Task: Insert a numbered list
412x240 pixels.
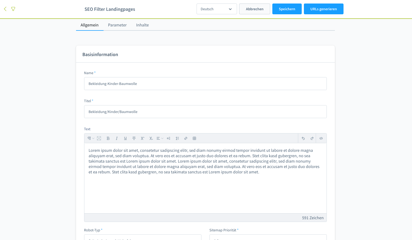Action: pyautogui.click(x=177, y=138)
